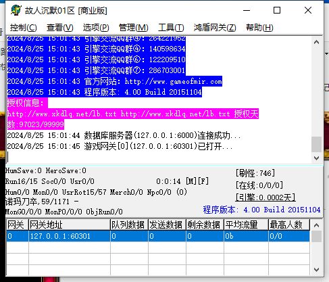
Task: Click the gameofmir.com official website log line
Action: [115, 81]
